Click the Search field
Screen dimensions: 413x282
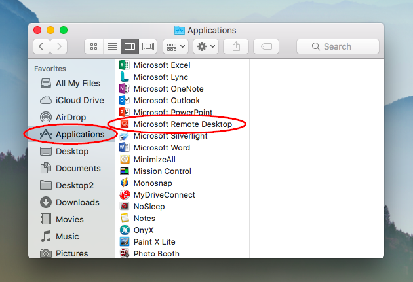(338, 46)
